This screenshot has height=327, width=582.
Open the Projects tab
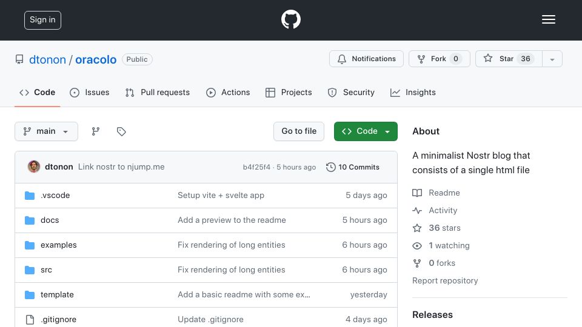pyautogui.click(x=289, y=92)
